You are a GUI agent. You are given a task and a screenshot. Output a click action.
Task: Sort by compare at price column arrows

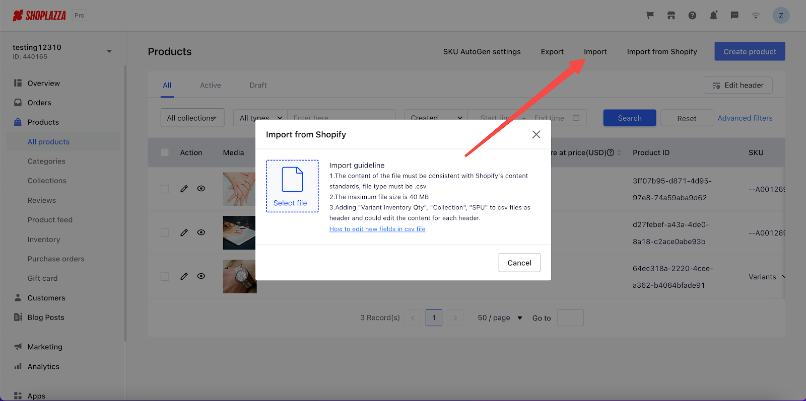(x=619, y=152)
